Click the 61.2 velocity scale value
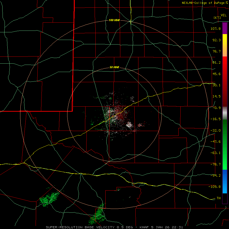The image size is (229, 229). point(217,63)
